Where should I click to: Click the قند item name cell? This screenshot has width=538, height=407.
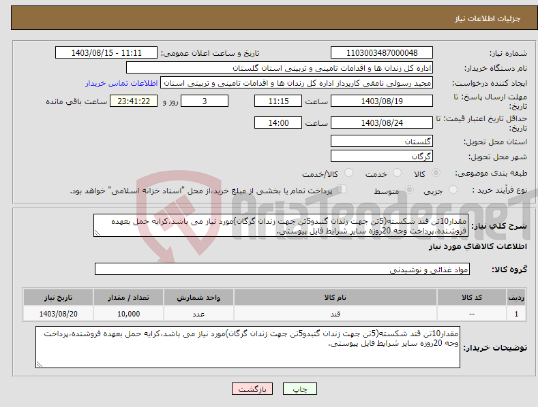point(335,314)
